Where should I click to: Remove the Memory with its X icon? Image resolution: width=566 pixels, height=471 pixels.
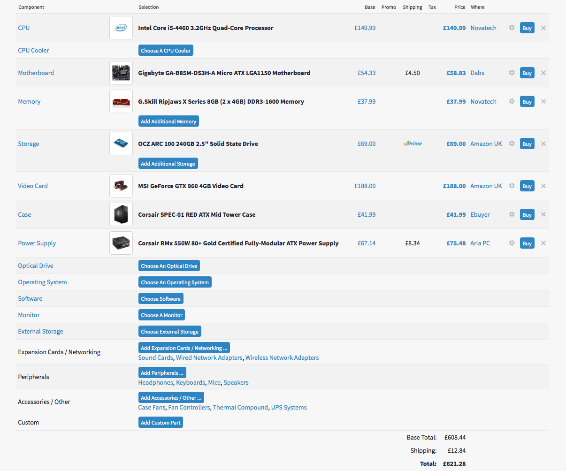[x=543, y=101]
